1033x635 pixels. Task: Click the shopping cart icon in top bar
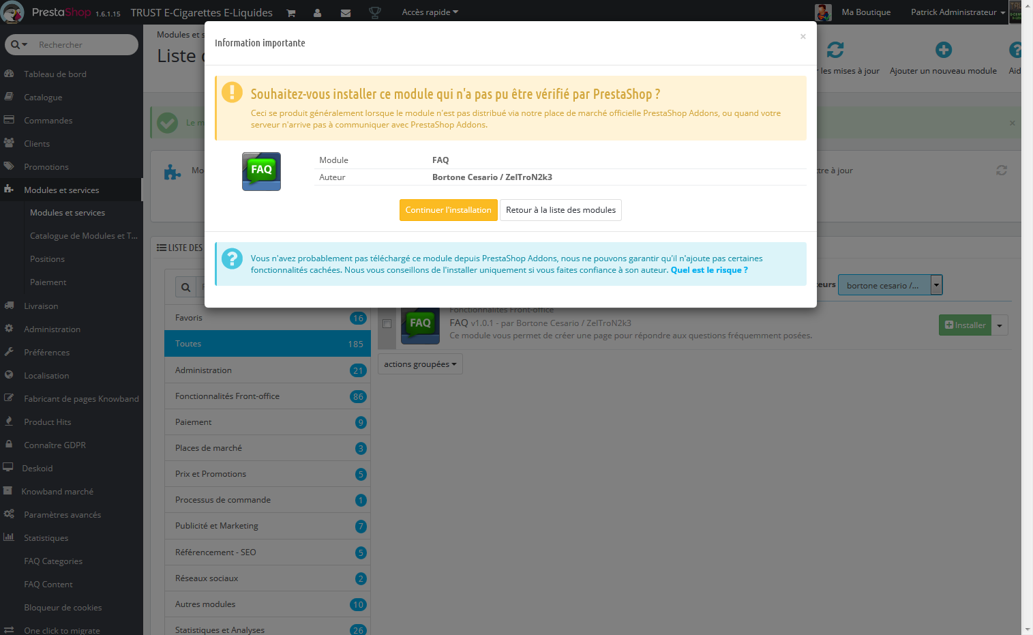click(x=291, y=13)
